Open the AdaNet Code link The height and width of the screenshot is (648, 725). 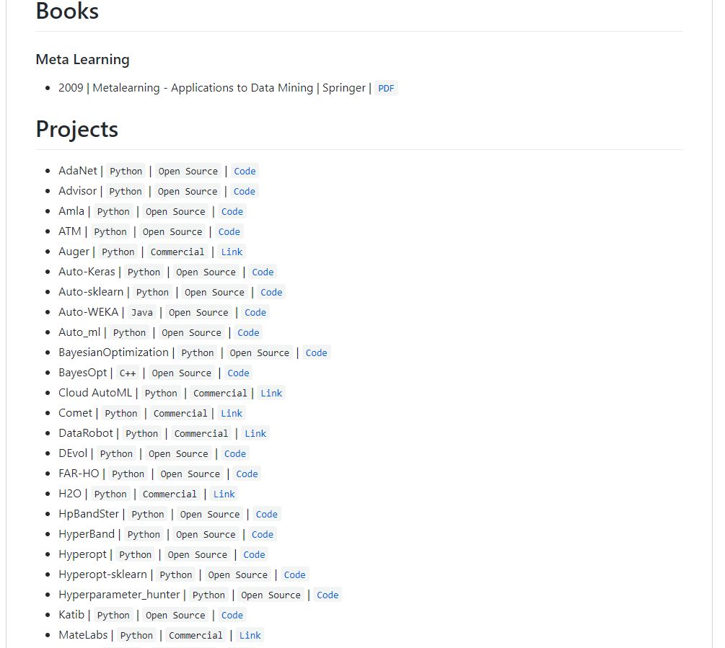coord(245,172)
